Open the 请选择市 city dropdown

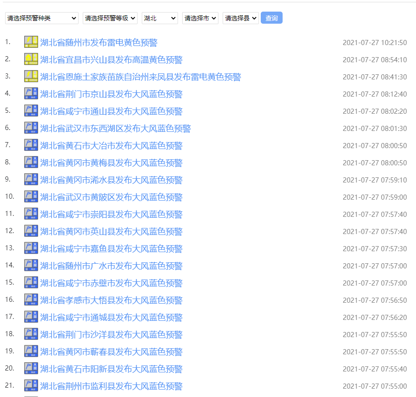coord(200,18)
